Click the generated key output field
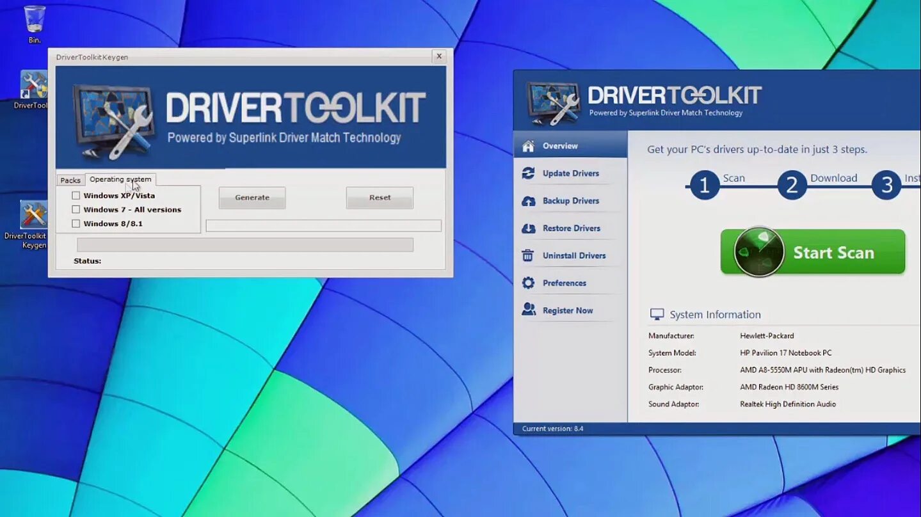The image size is (921, 517). point(324,226)
